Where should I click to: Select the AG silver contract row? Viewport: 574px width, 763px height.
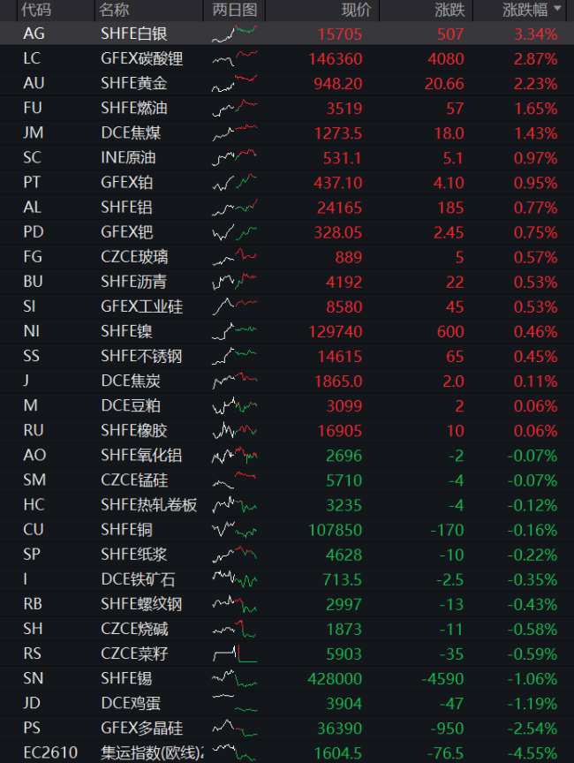point(287,34)
